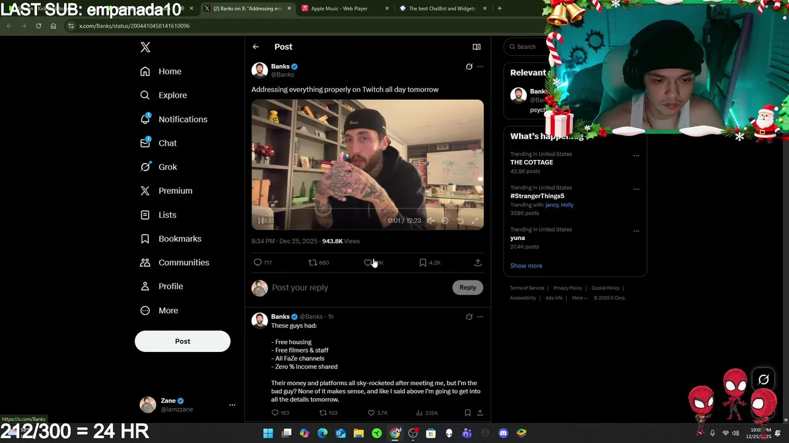Bookmark the Banks reply post

point(467,413)
